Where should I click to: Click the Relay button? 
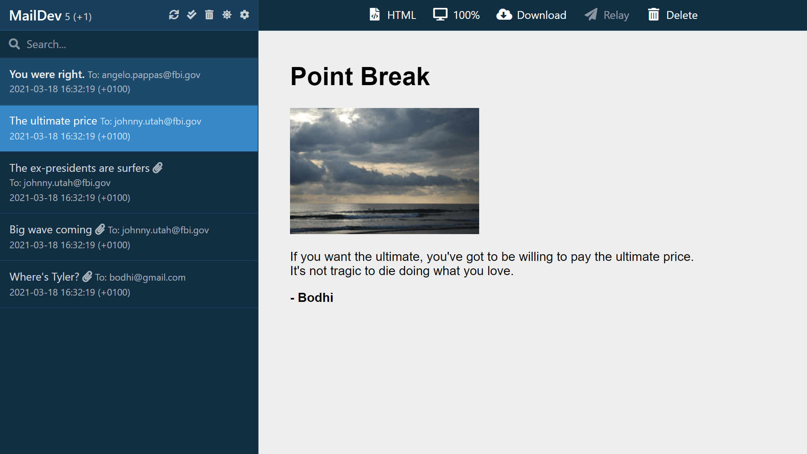(607, 15)
